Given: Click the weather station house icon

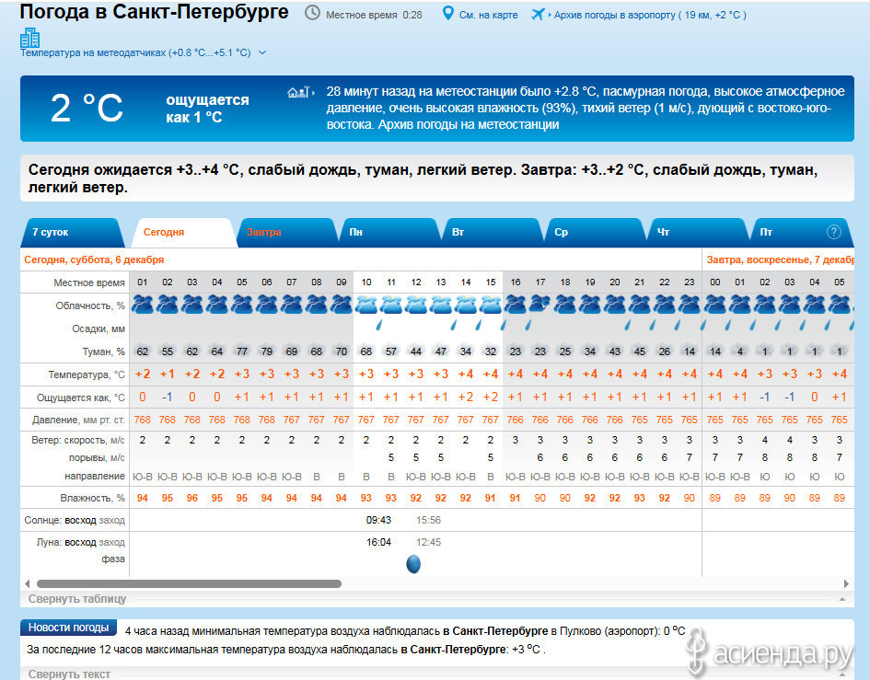Looking at the screenshot, I should click(x=297, y=92).
